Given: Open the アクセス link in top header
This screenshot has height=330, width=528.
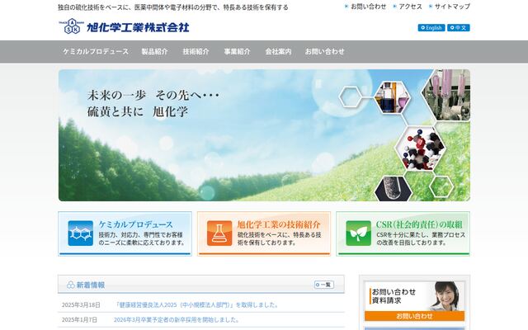Looking at the screenshot, I should tap(410, 7).
